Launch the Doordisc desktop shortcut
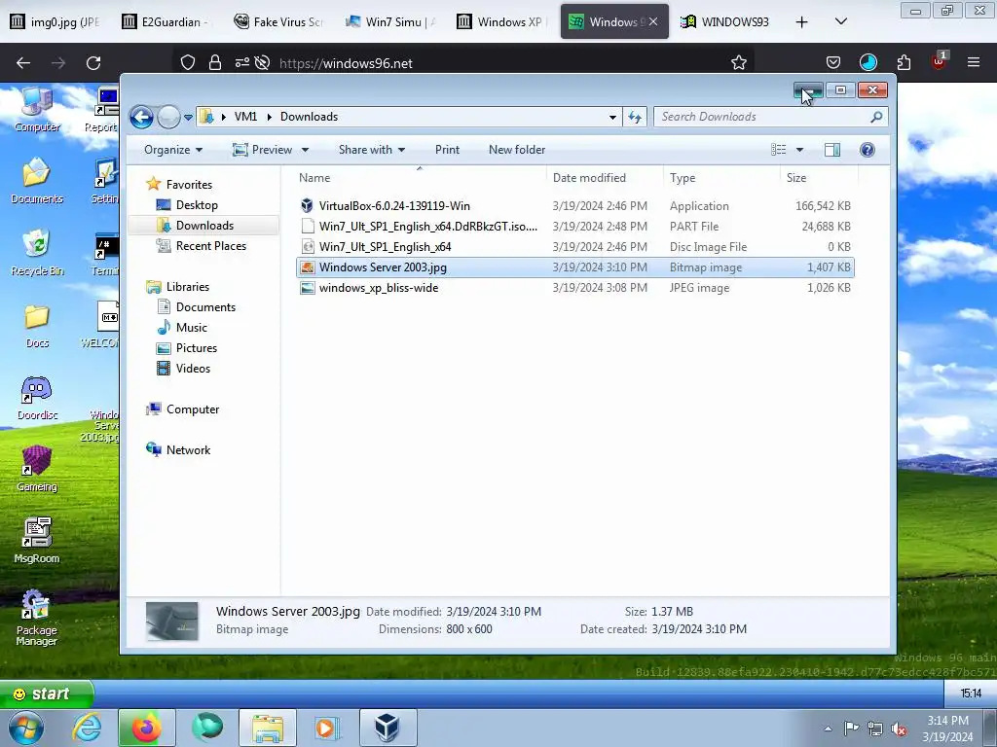 (37, 398)
